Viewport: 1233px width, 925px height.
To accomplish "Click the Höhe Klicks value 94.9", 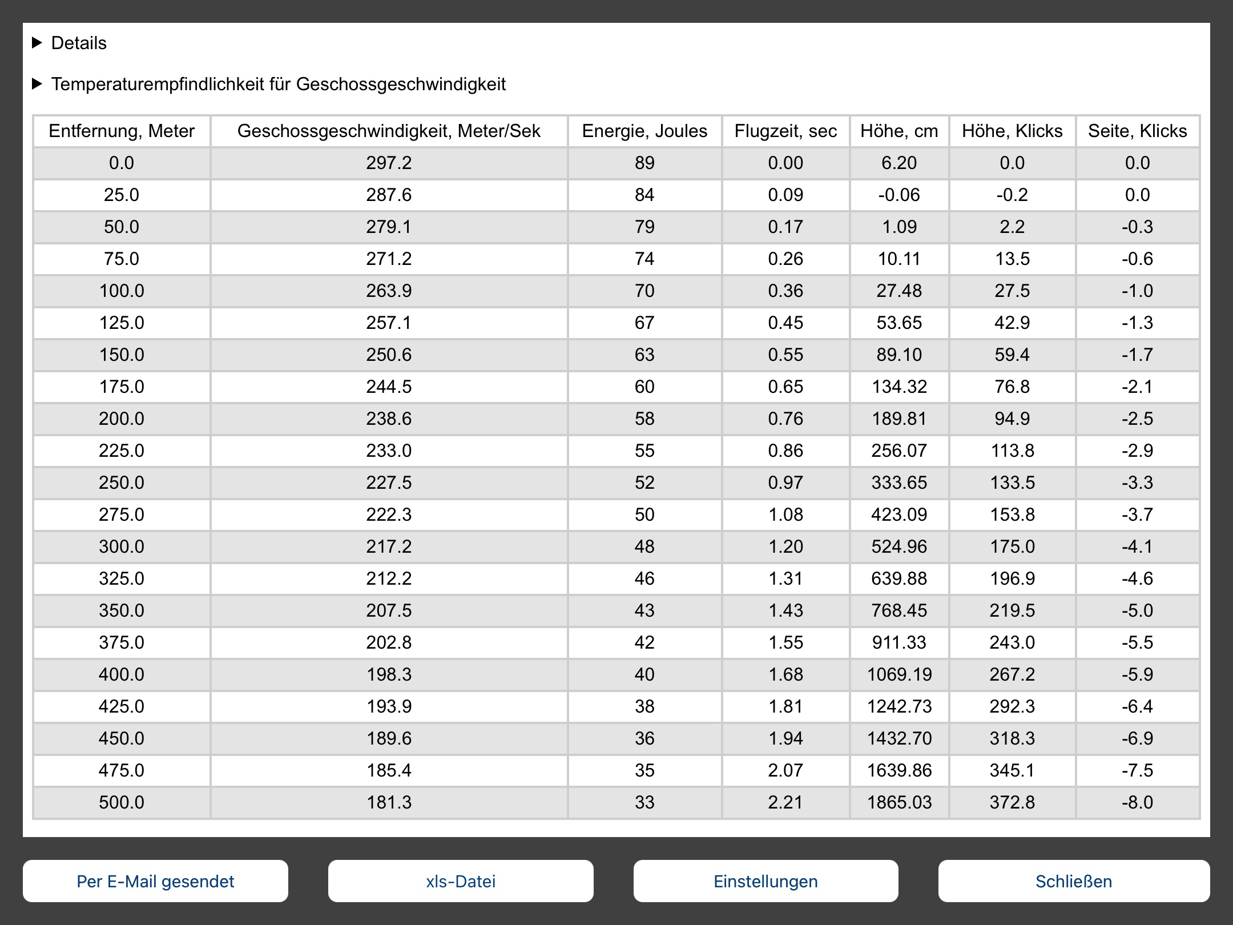I will coord(1012,419).
